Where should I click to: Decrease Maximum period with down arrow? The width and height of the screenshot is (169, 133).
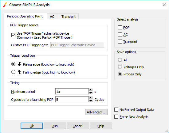click(x=91, y=93)
